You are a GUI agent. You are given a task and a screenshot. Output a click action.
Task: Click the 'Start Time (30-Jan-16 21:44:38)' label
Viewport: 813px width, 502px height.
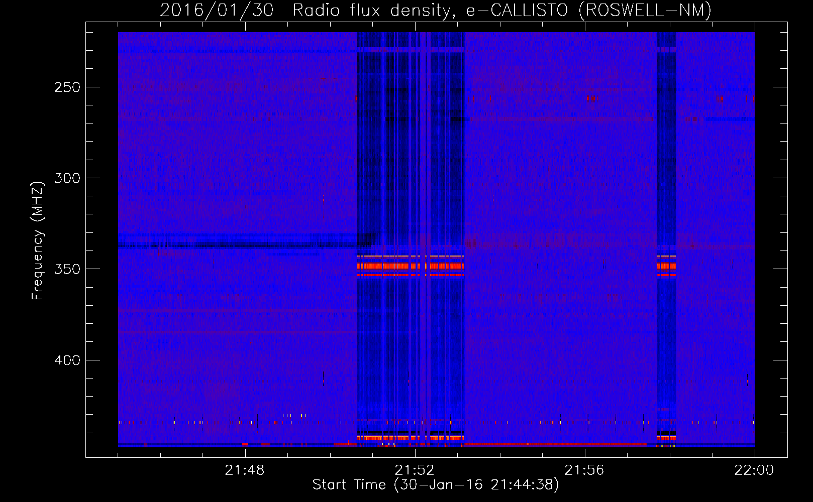pos(436,485)
